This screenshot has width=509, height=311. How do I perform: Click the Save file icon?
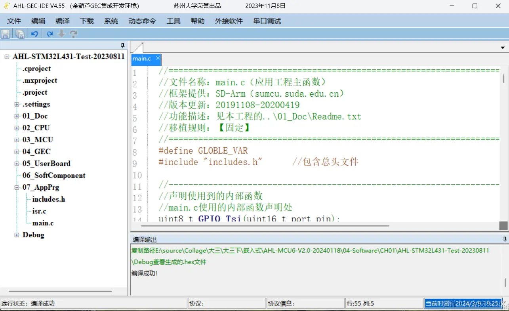(6, 34)
